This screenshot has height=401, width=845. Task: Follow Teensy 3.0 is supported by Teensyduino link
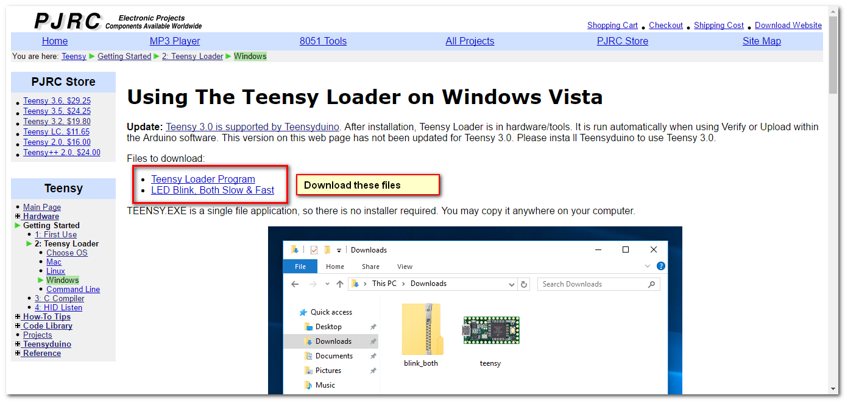(x=252, y=127)
